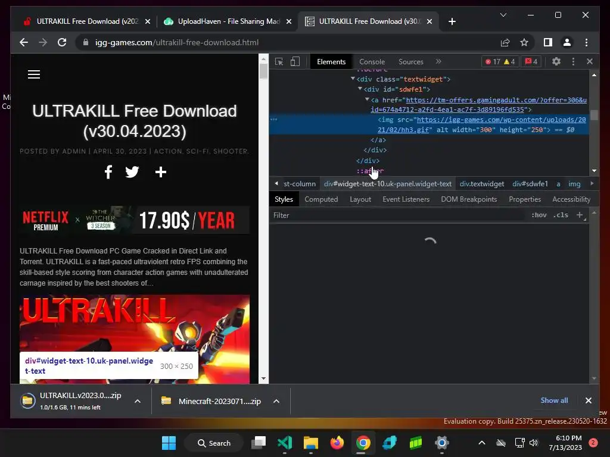Select the Styles tab

[x=284, y=199]
